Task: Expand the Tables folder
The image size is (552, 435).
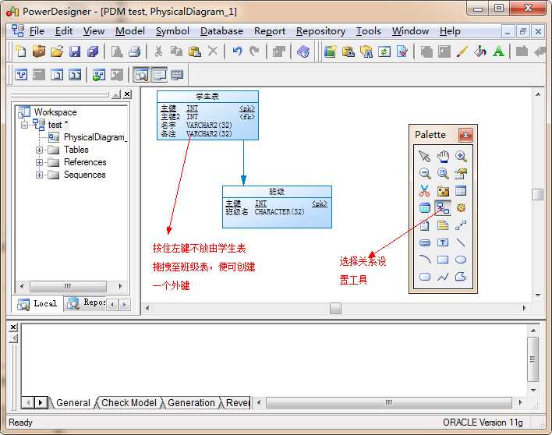Action: tap(39, 150)
